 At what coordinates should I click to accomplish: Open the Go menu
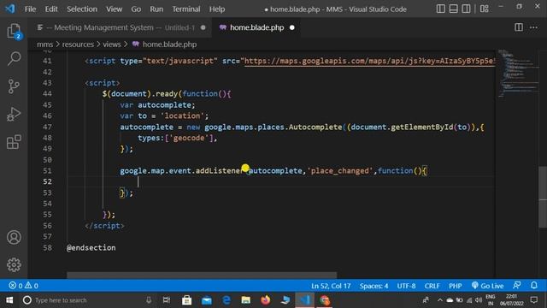pyautogui.click(x=136, y=9)
